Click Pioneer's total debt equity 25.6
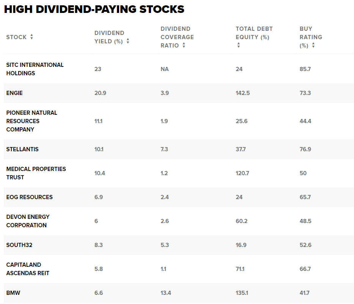This screenshot has height=304, width=354. coord(242,121)
